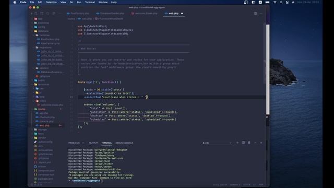Open the Edit menu
Image resolution: width=334 pixels, height=188 pixels.
pyautogui.click(x=40, y=2)
